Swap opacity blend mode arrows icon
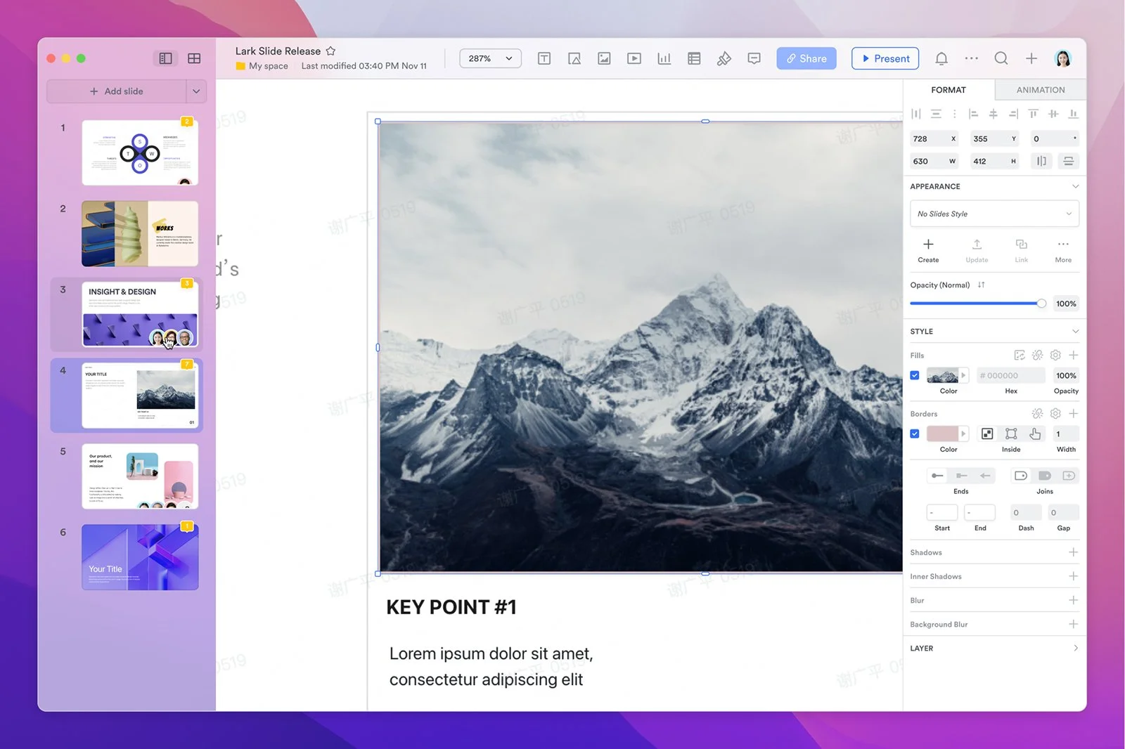Screen dimensions: 1125x749 (981, 285)
